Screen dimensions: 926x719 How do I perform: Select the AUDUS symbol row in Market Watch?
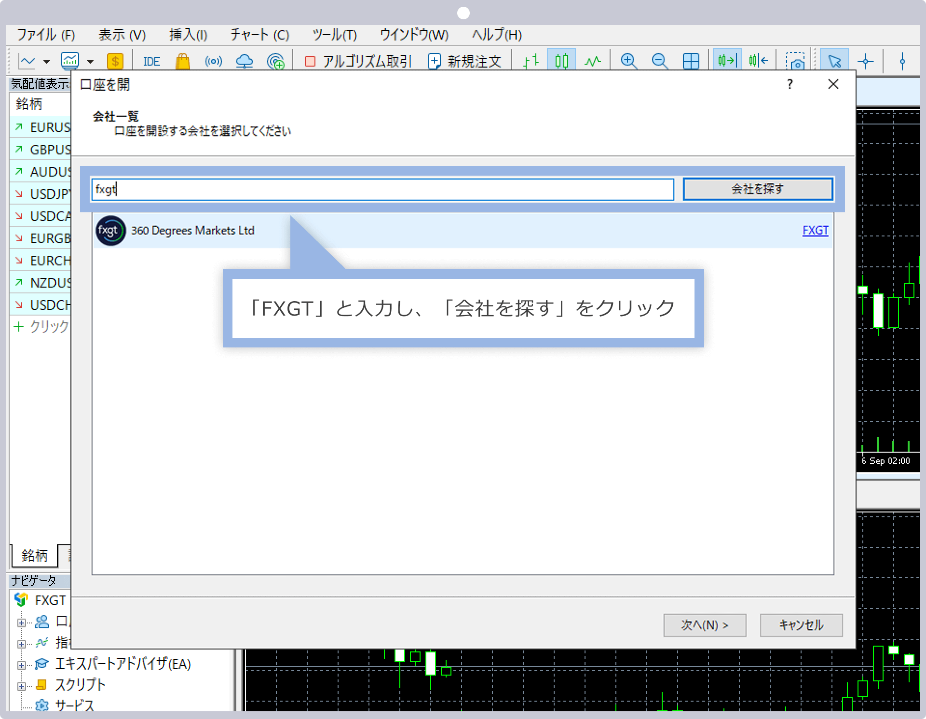coord(41,172)
